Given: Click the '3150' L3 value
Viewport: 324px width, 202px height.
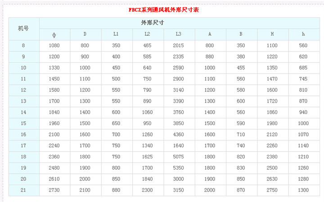Looking at the screenshot, I should 178,190.
